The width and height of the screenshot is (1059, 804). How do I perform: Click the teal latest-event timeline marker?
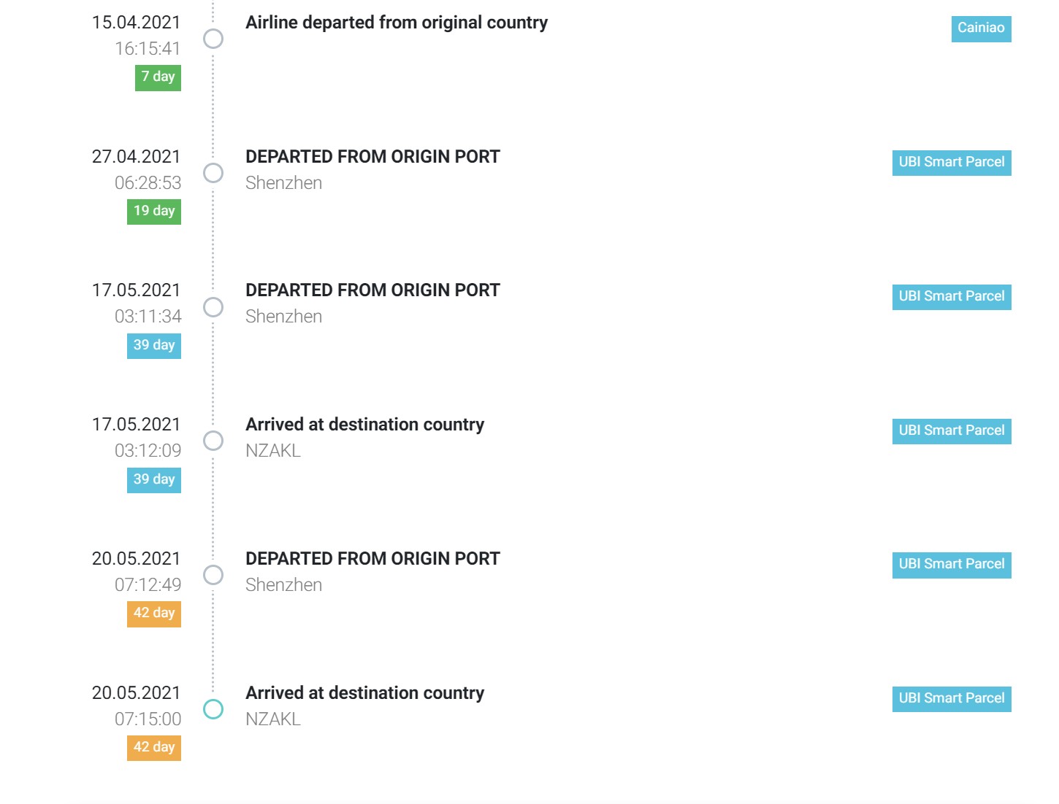tap(213, 709)
